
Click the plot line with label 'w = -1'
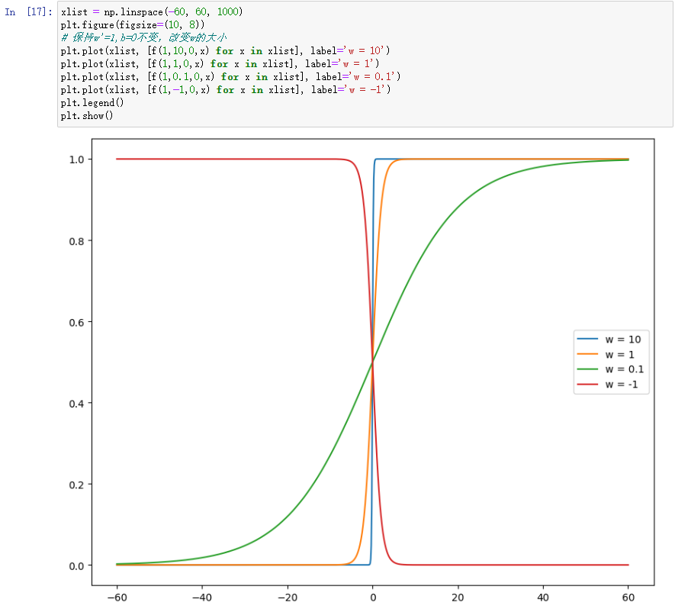pos(226,89)
